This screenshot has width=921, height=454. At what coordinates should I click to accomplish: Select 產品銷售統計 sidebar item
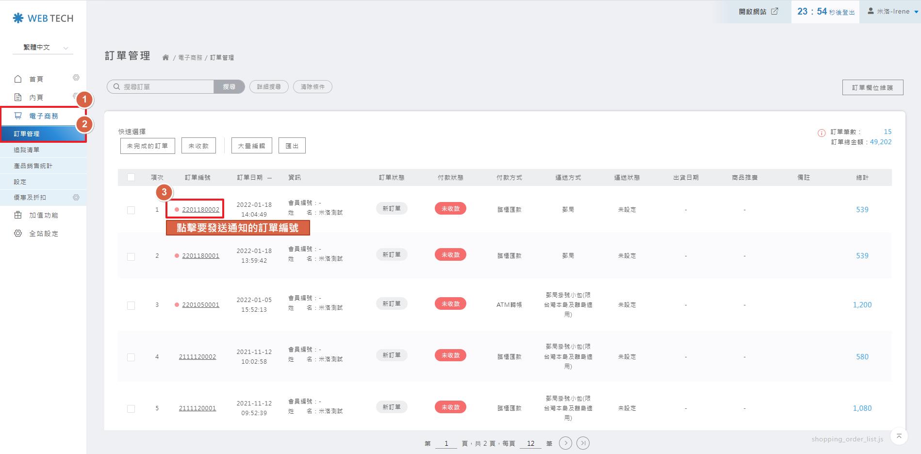(33, 166)
